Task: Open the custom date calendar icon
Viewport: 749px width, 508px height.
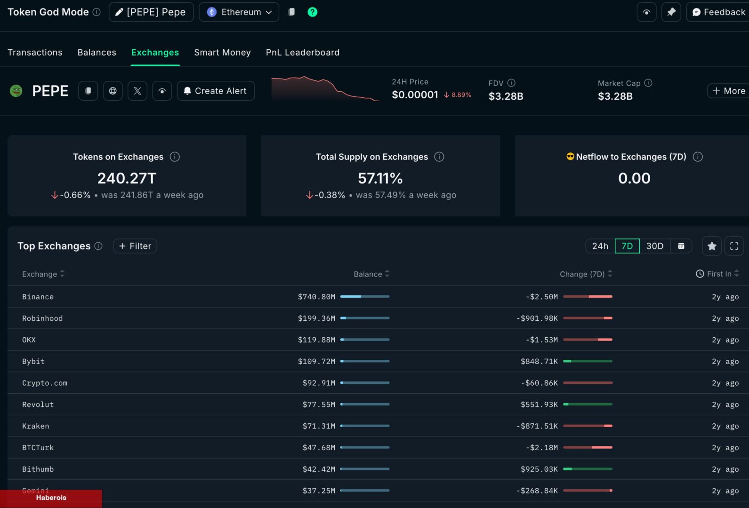Action: [x=681, y=246]
